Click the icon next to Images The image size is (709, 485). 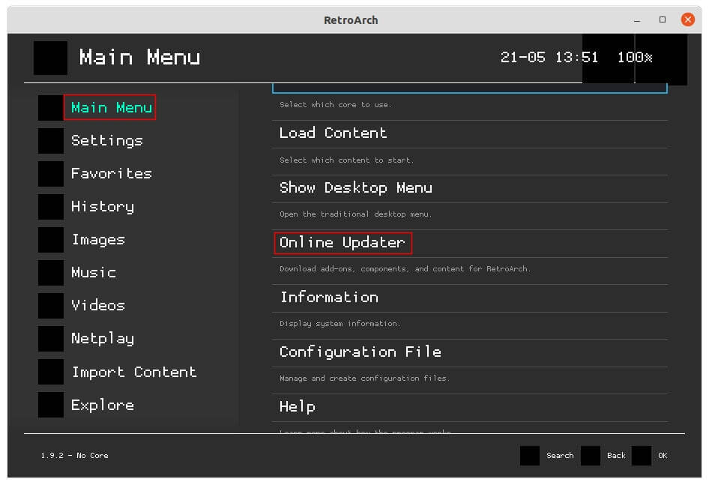click(51, 240)
